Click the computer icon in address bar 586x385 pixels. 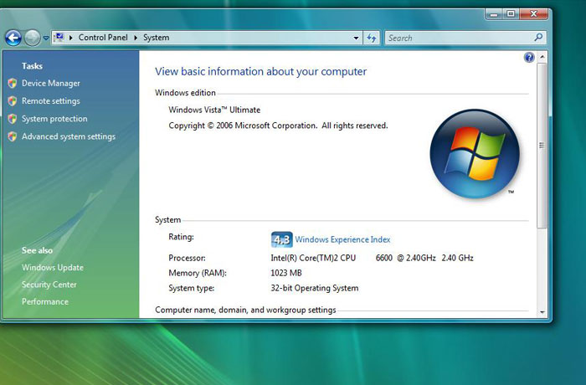59,38
